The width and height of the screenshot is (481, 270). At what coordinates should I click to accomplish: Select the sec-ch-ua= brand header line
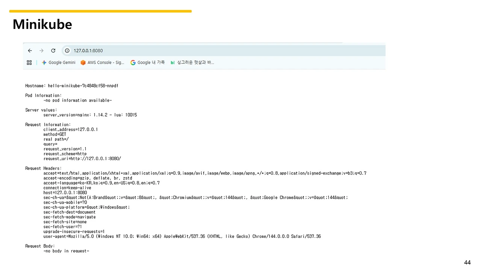coord(196,198)
